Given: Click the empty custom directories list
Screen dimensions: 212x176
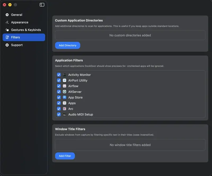Looking at the screenshot, I should [130, 35].
